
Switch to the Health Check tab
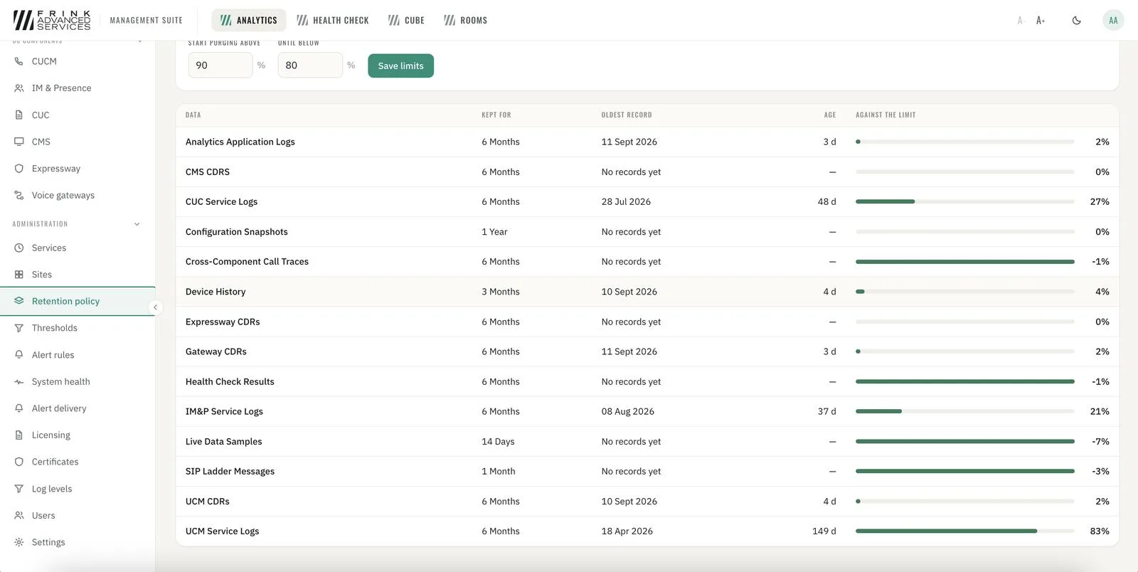point(333,21)
